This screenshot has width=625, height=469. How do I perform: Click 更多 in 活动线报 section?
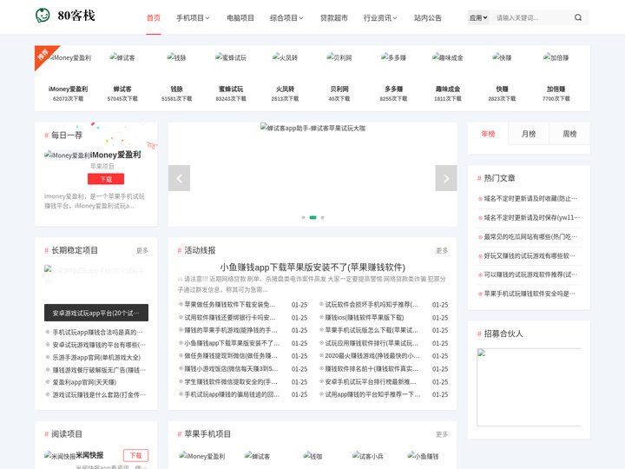(442, 250)
